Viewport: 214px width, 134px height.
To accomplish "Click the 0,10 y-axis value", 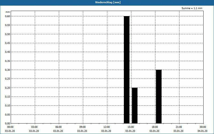I will 7,106.
